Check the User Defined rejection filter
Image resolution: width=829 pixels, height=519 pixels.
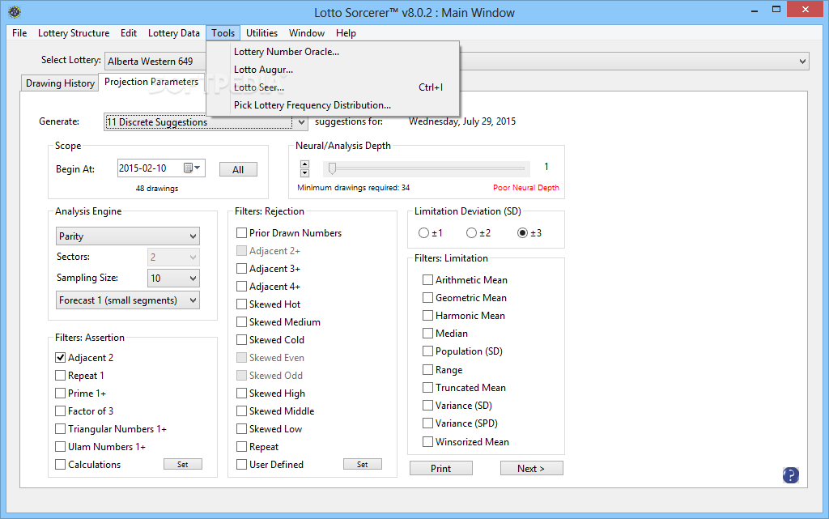coord(241,465)
